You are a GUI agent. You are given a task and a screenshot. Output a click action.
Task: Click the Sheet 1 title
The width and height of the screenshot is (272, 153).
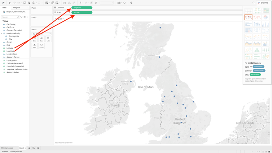[60, 19]
